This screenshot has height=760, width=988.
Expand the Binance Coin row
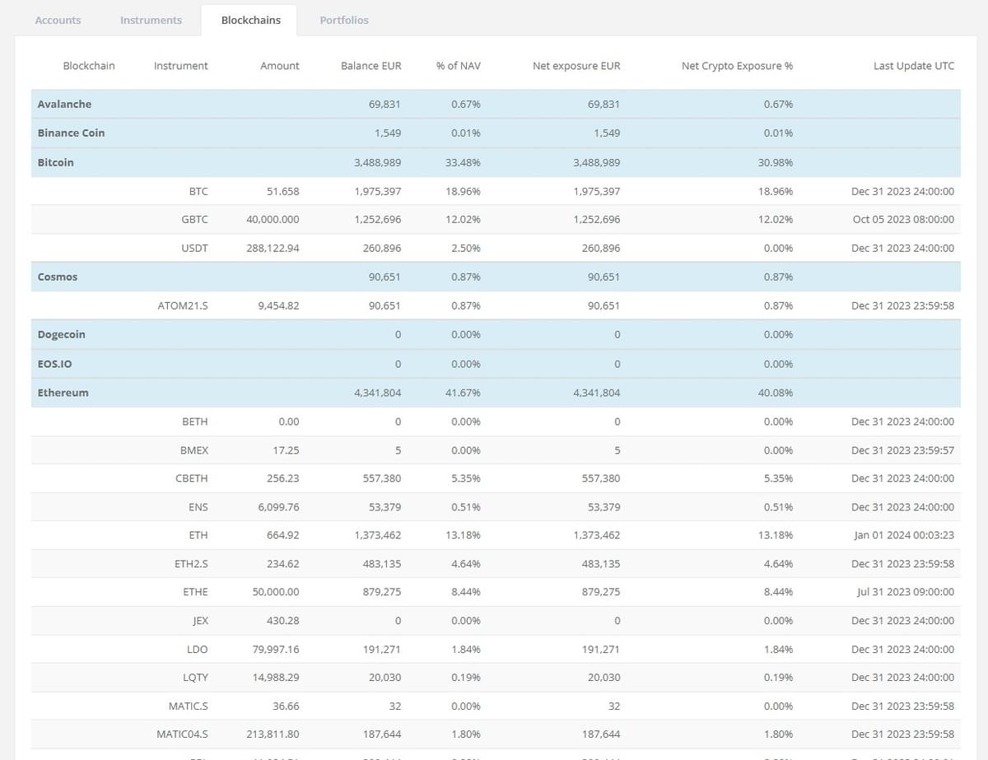[71, 133]
